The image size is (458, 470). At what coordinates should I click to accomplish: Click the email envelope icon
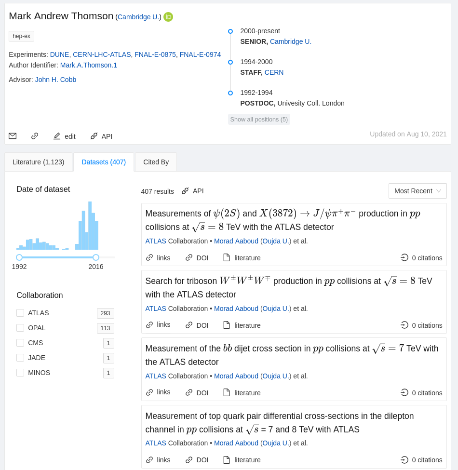13,136
